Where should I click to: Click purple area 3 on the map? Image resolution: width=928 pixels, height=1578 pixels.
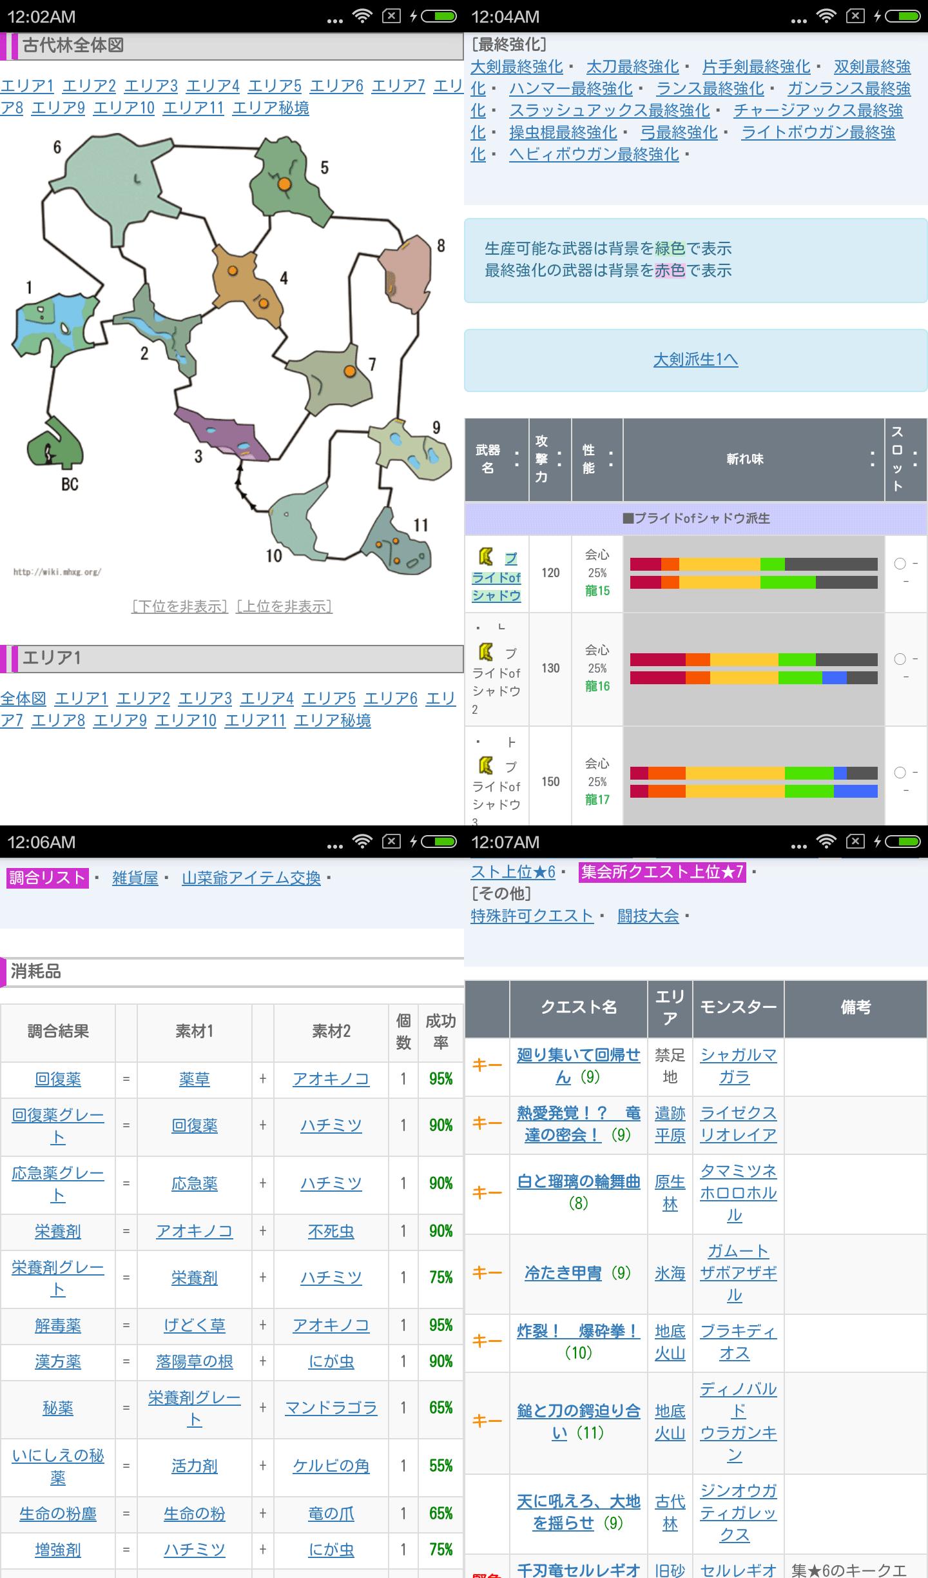(222, 434)
